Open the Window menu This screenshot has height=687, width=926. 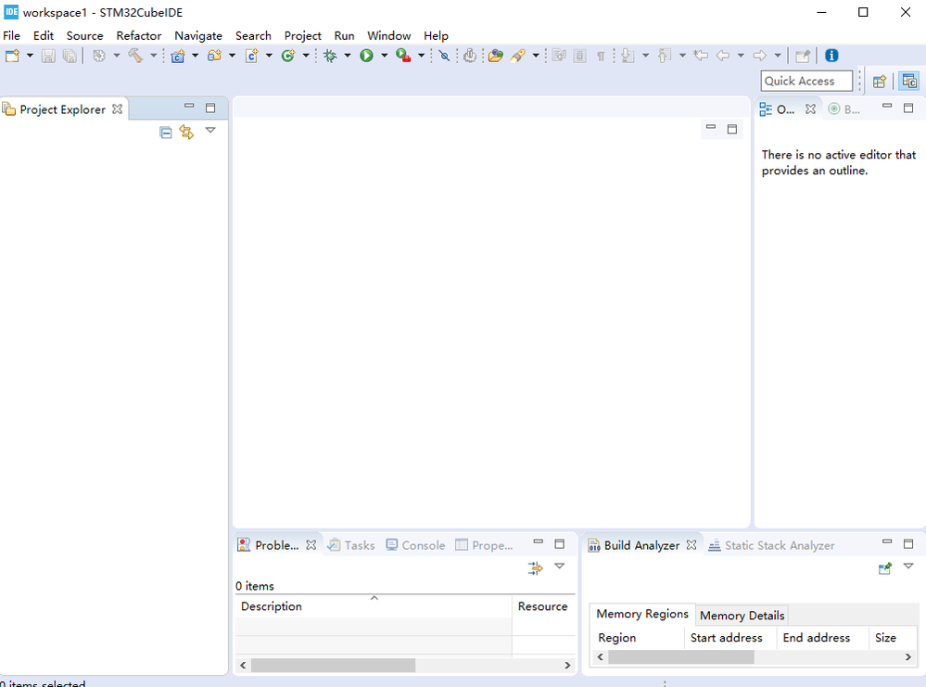[x=388, y=35]
